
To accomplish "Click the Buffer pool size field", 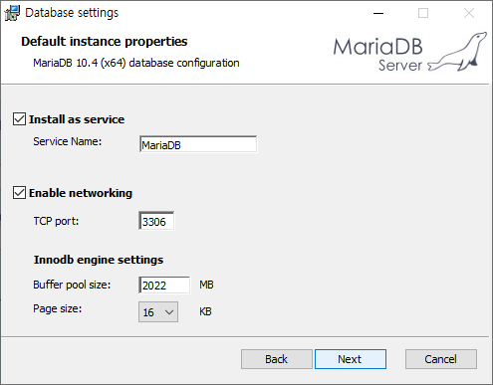I will click(x=164, y=285).
